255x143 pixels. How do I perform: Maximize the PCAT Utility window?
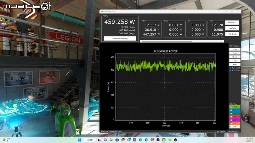[x=232, y=12]
